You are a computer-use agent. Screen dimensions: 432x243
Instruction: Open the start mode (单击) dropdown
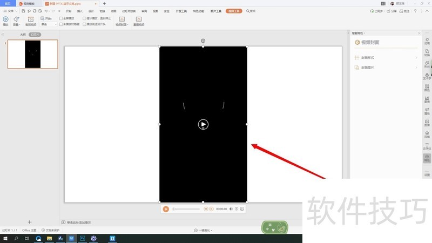tap(49, 24)
